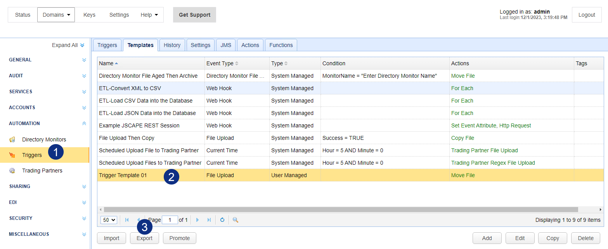Sort by the Name column header
This screenshot has width=608, height=249.
point(106,63)
